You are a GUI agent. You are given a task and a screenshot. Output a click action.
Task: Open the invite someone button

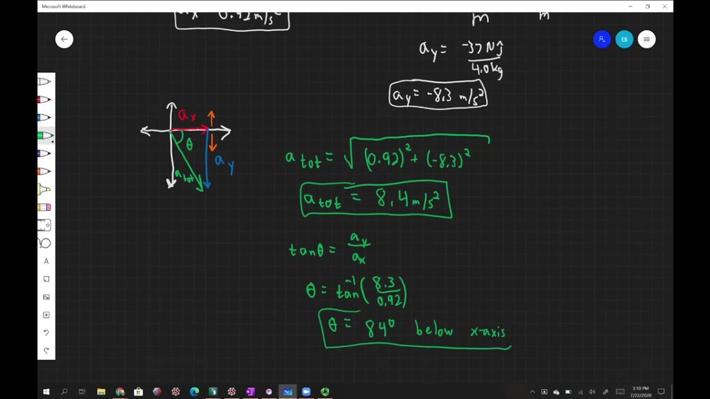(x=602, y=39)
